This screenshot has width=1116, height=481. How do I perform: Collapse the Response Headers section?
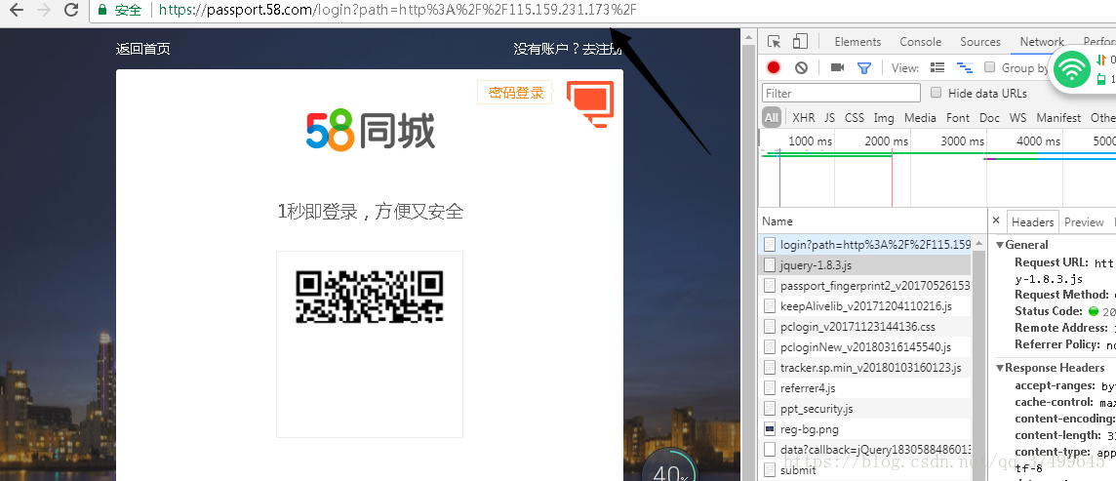point(1051,368)
